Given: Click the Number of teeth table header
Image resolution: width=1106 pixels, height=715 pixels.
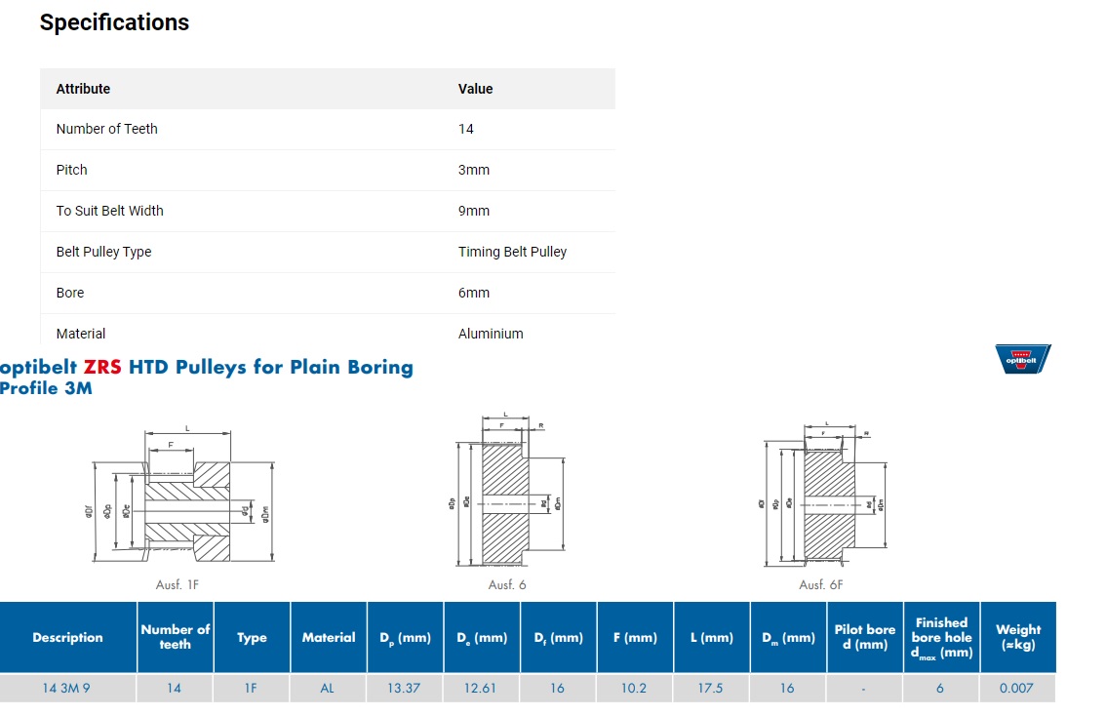Looking at the screenshot, I should point(175,637).
